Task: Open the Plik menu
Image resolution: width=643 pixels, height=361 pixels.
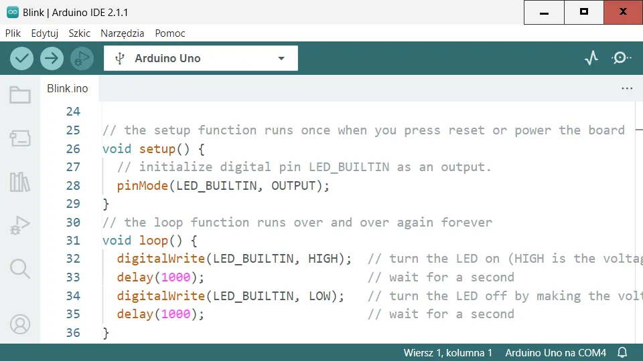Action: tap(13, 33)
